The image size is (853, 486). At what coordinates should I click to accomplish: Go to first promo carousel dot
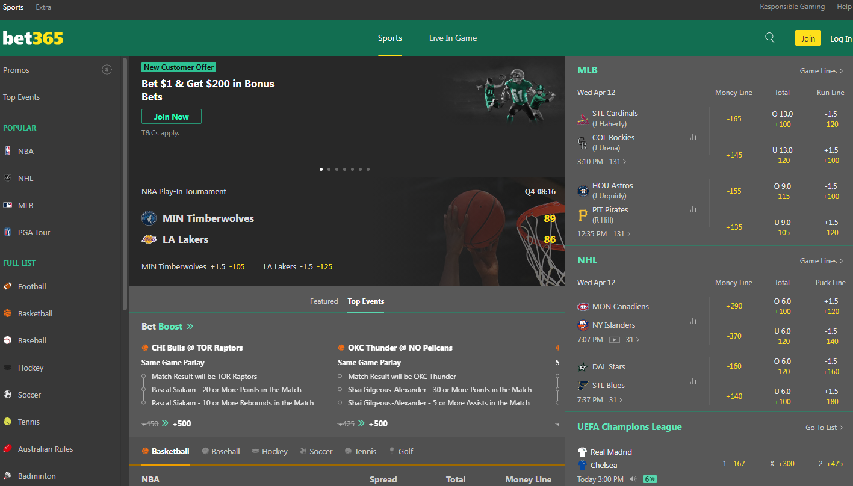pyautogui.click(x=321, y=169)
